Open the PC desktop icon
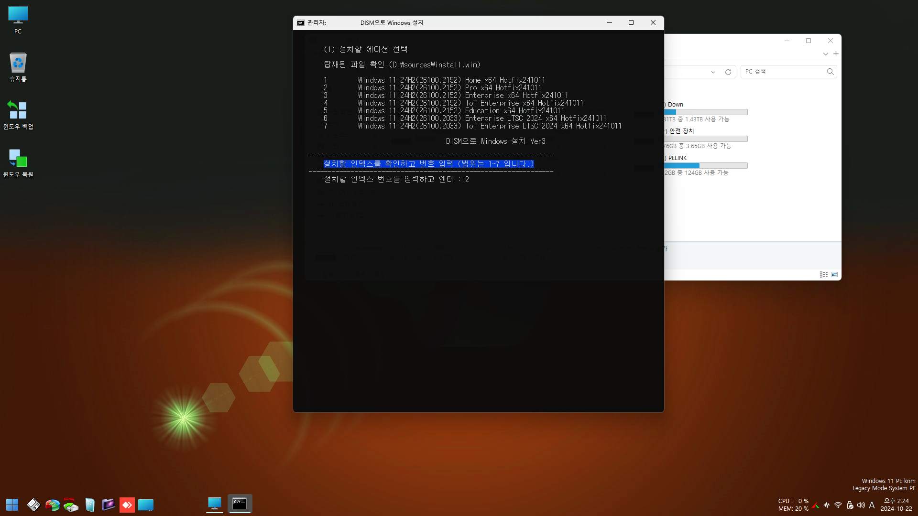This screenshot has width=918, height=516. 18,20
